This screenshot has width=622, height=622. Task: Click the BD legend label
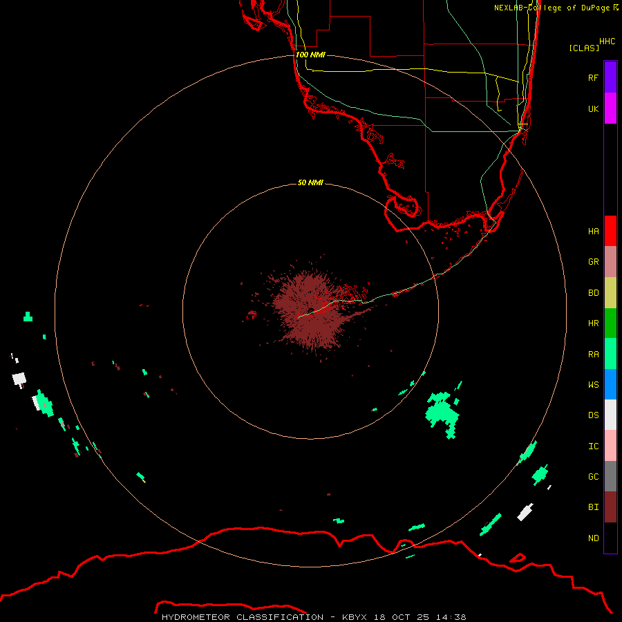(x=593, y=293)
